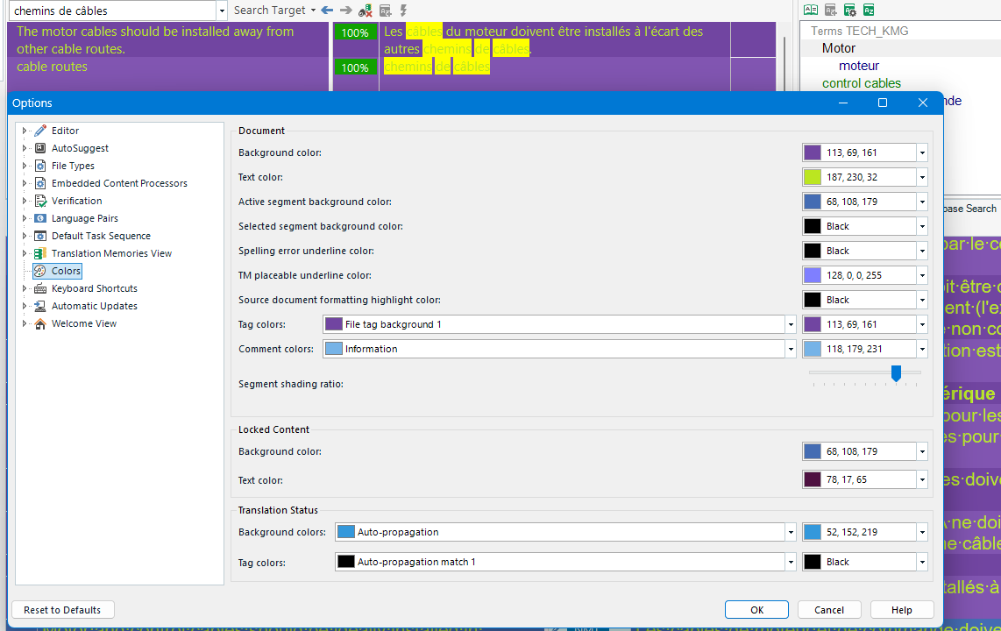Click the Locked Content Background color dropdown arrow

pyautogui.click(x=922, y=451)
